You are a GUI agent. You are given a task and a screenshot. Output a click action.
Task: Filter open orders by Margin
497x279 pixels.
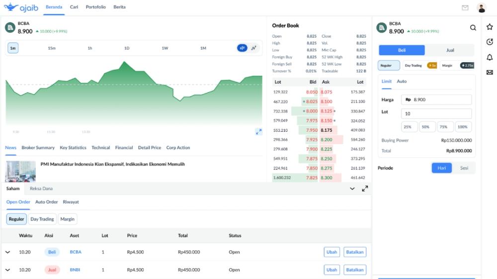click(68, 219)
